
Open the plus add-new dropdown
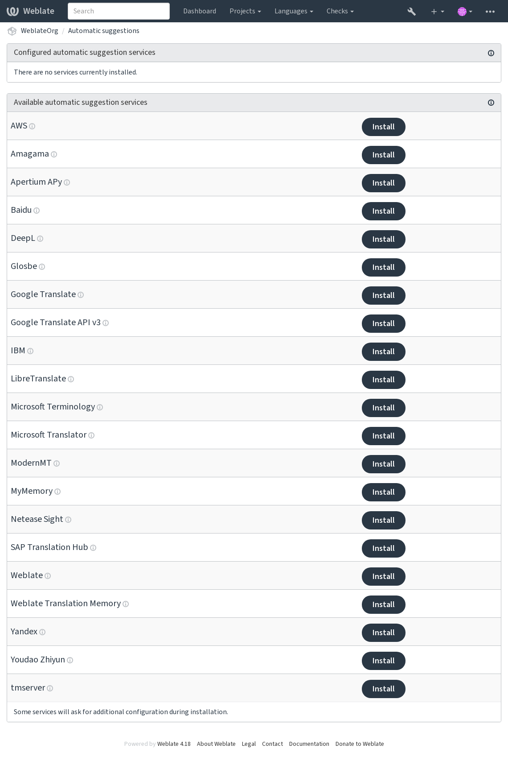pyautogui.click(x=438, y=11)
